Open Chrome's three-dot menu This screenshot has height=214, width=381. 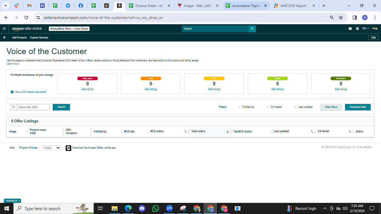[375, 18]
